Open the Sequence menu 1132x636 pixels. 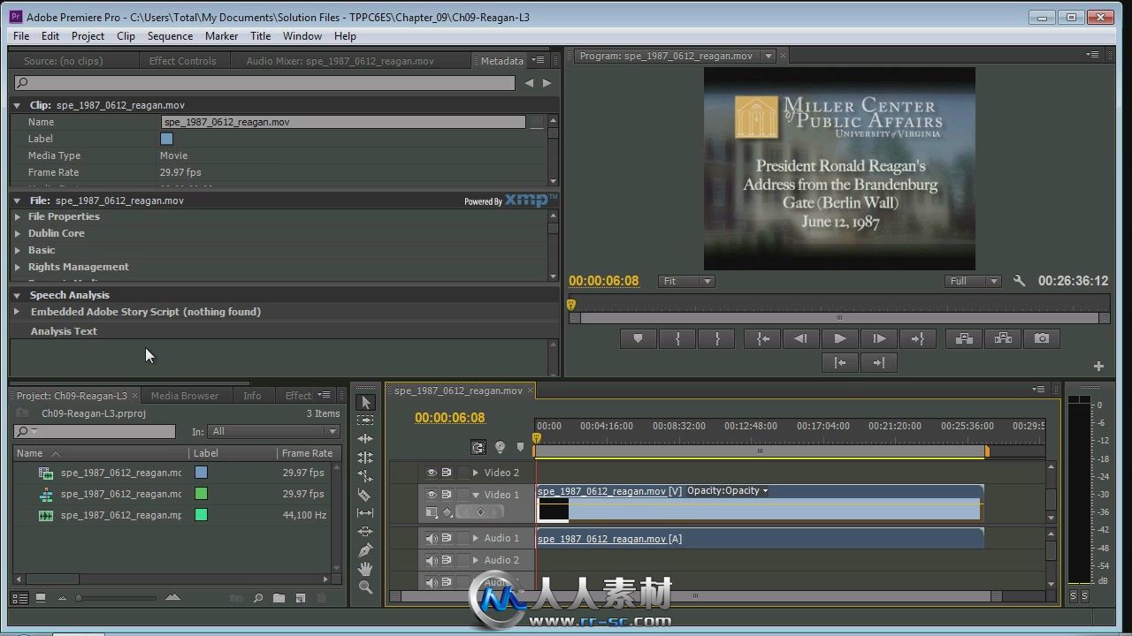[x=170, y=35]
